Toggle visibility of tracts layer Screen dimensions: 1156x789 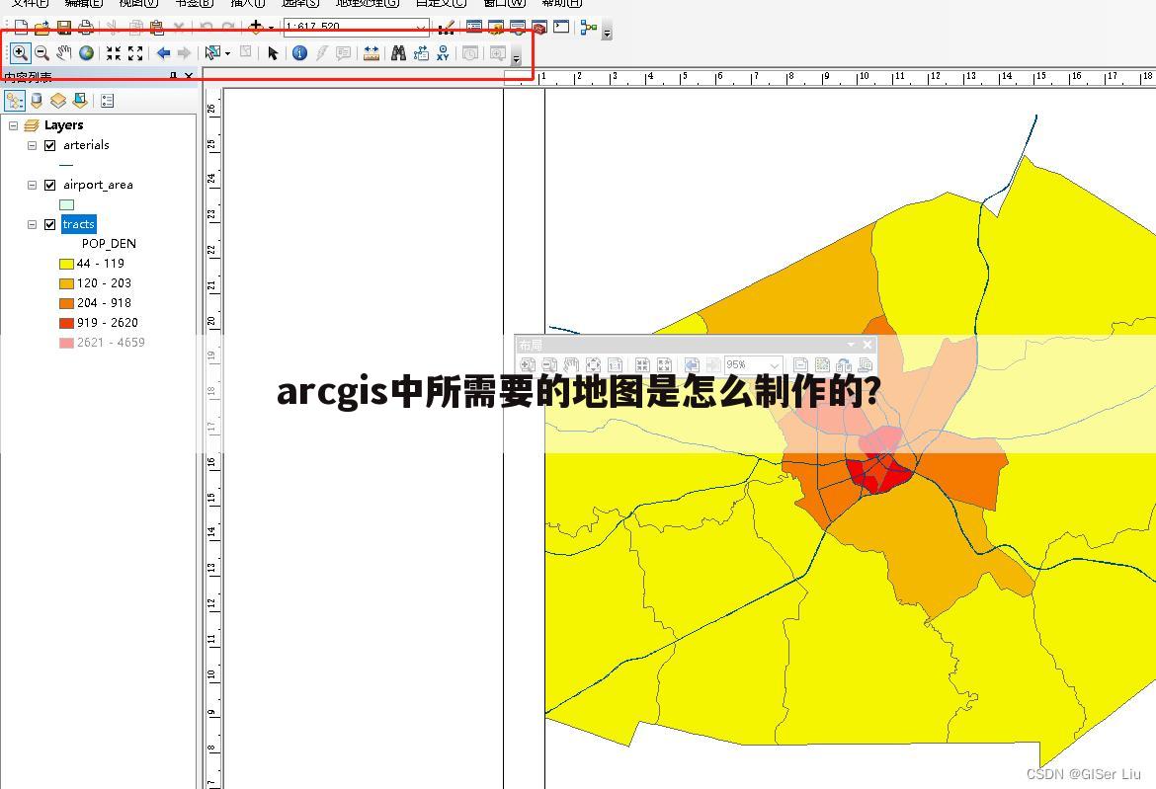tap(50, 225)
